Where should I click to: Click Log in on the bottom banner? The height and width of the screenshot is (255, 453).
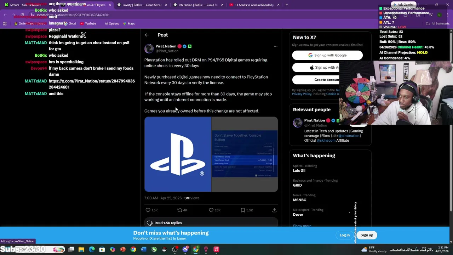(x=344, y=235)
